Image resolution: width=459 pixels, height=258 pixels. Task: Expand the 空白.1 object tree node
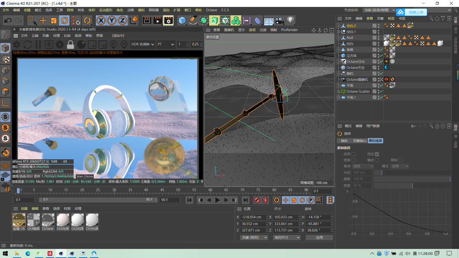click(x=339, y=31)
